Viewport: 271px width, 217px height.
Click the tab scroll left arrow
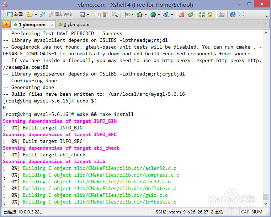(259, 23)
